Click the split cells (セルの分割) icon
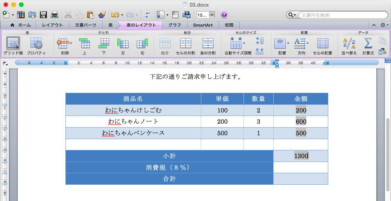The height and width of the screenshot is (201, 391). coord(185,43)
